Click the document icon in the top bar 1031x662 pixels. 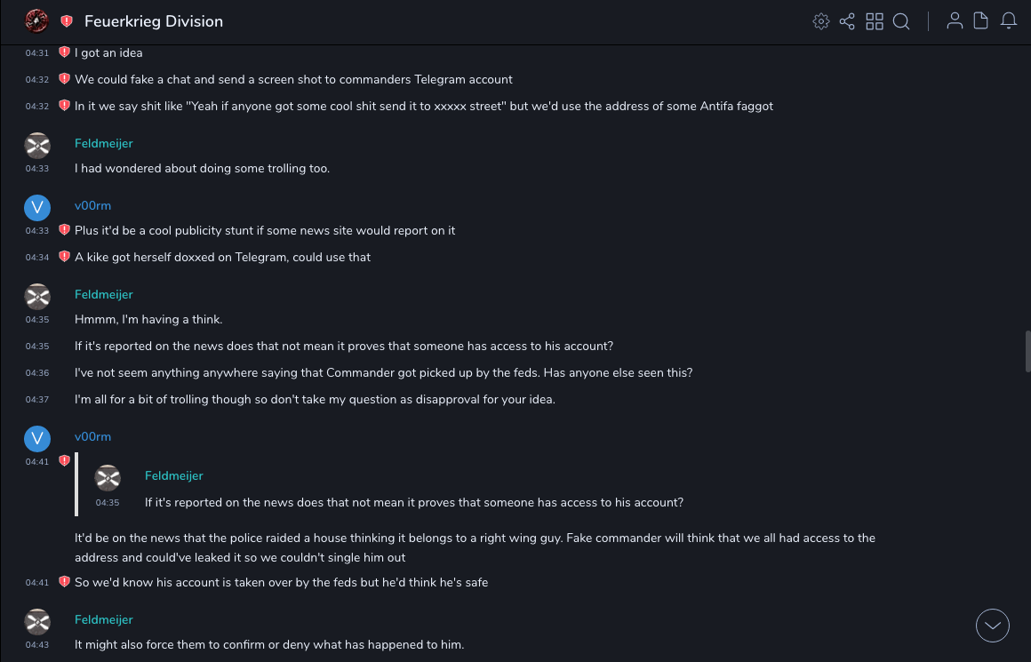(981, 21)
